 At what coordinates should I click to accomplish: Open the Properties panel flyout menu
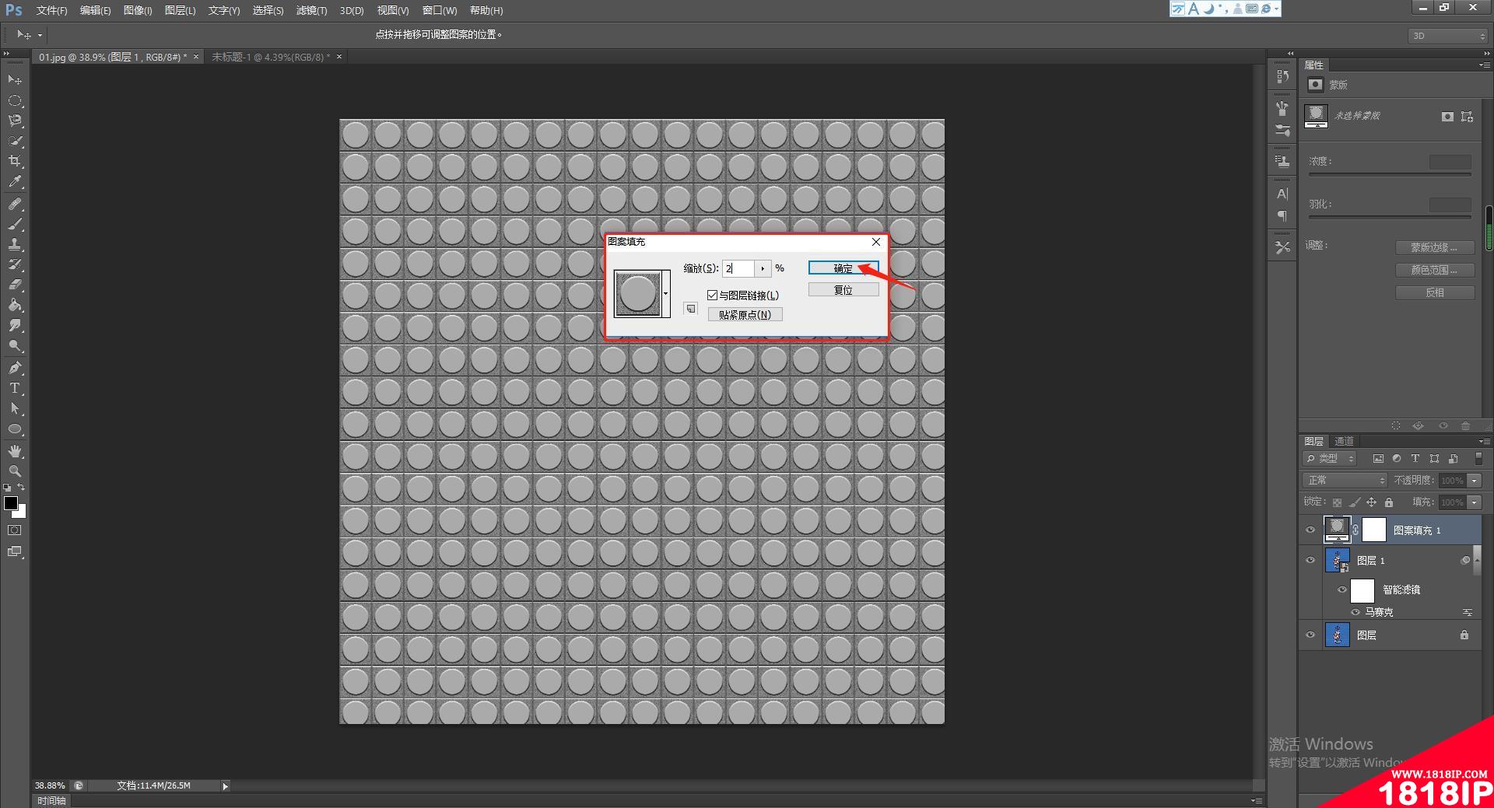tap(1483, 65)
